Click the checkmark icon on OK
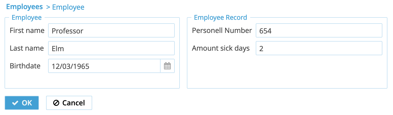The width and height of the screenshot is (393, 115). (15, 103)
